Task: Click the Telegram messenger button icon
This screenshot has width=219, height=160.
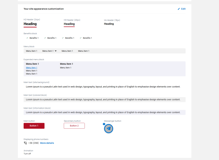Action: (108, 129)
